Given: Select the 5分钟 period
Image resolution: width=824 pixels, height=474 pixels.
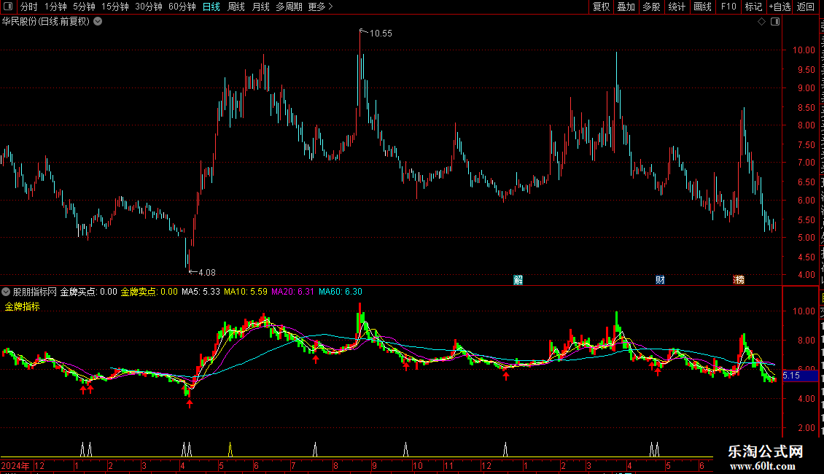Looking at the screenshot, I should click(84, 7).
